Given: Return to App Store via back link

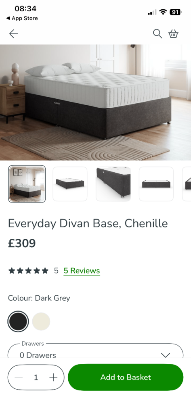Looking at the screenshot, I should tap(22, 18).
